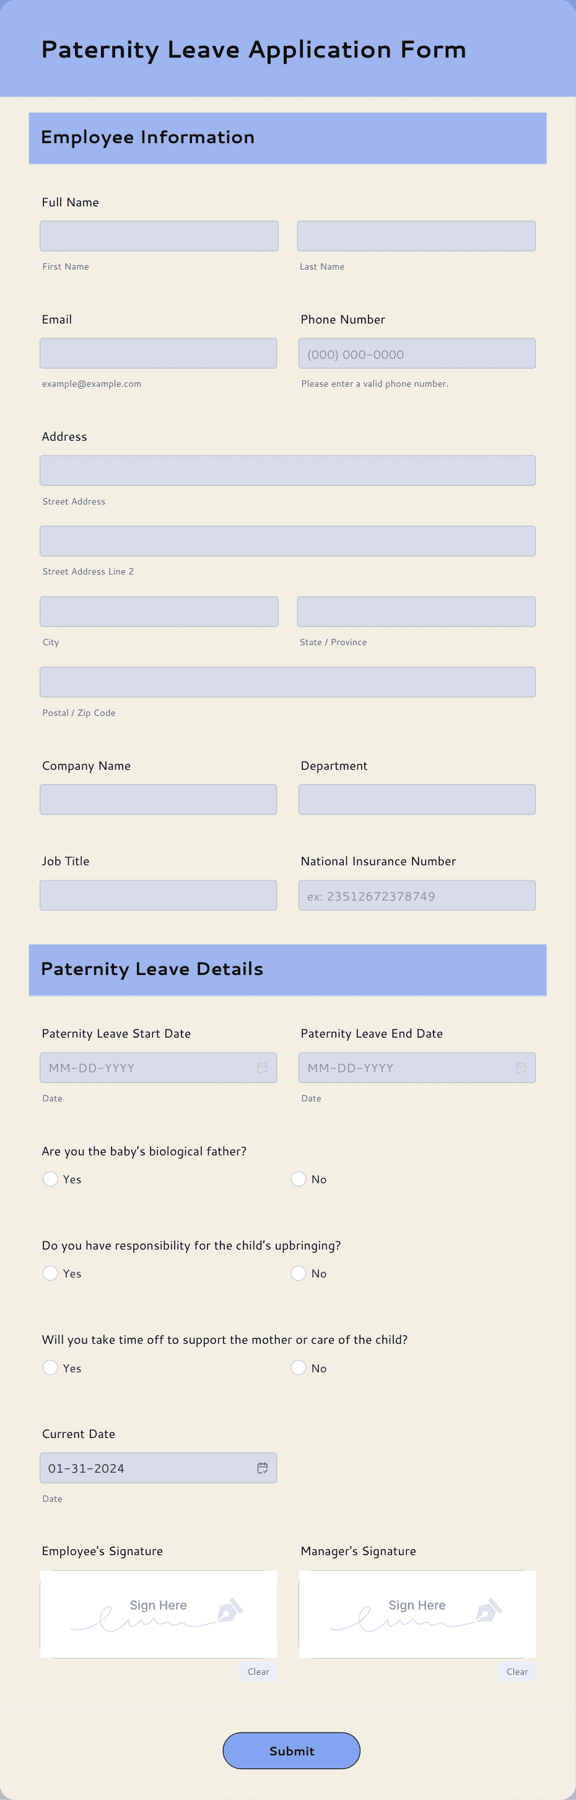Click the Last Name input

click(416, 236)
